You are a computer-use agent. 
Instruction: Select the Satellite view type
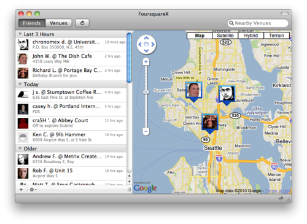[225, 36]
